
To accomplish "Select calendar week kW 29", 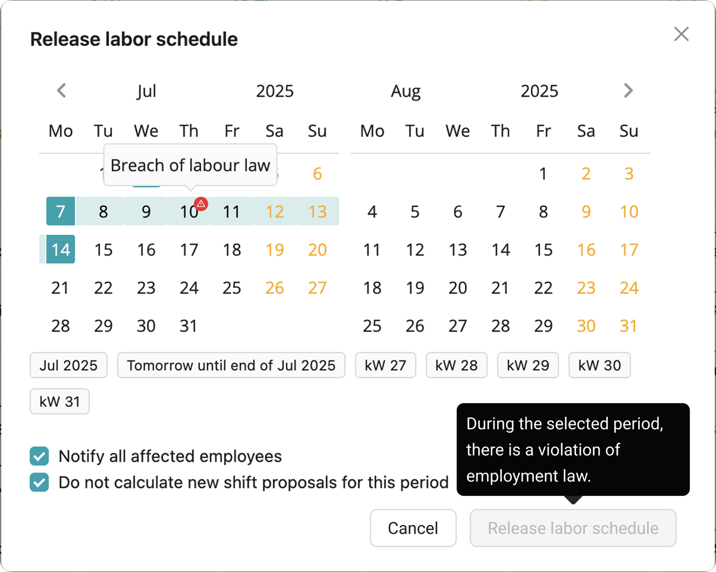I will tap(527, 365).
